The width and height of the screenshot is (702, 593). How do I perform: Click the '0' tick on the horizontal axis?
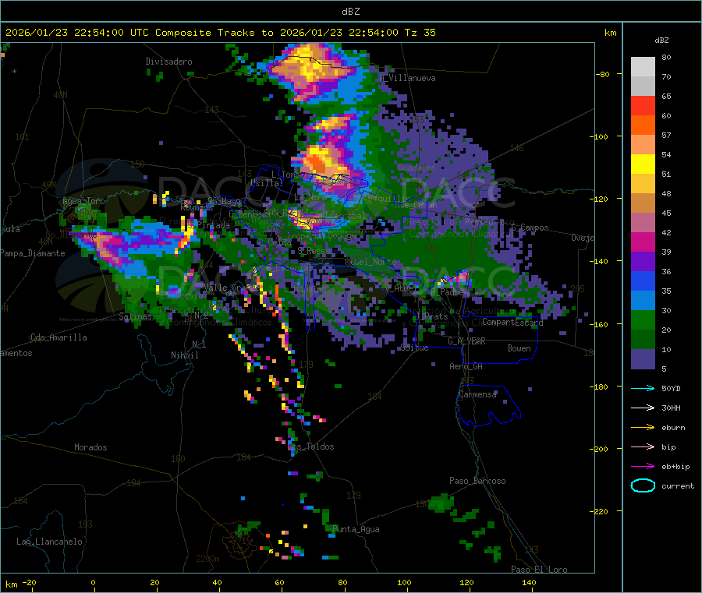[93, 582]
